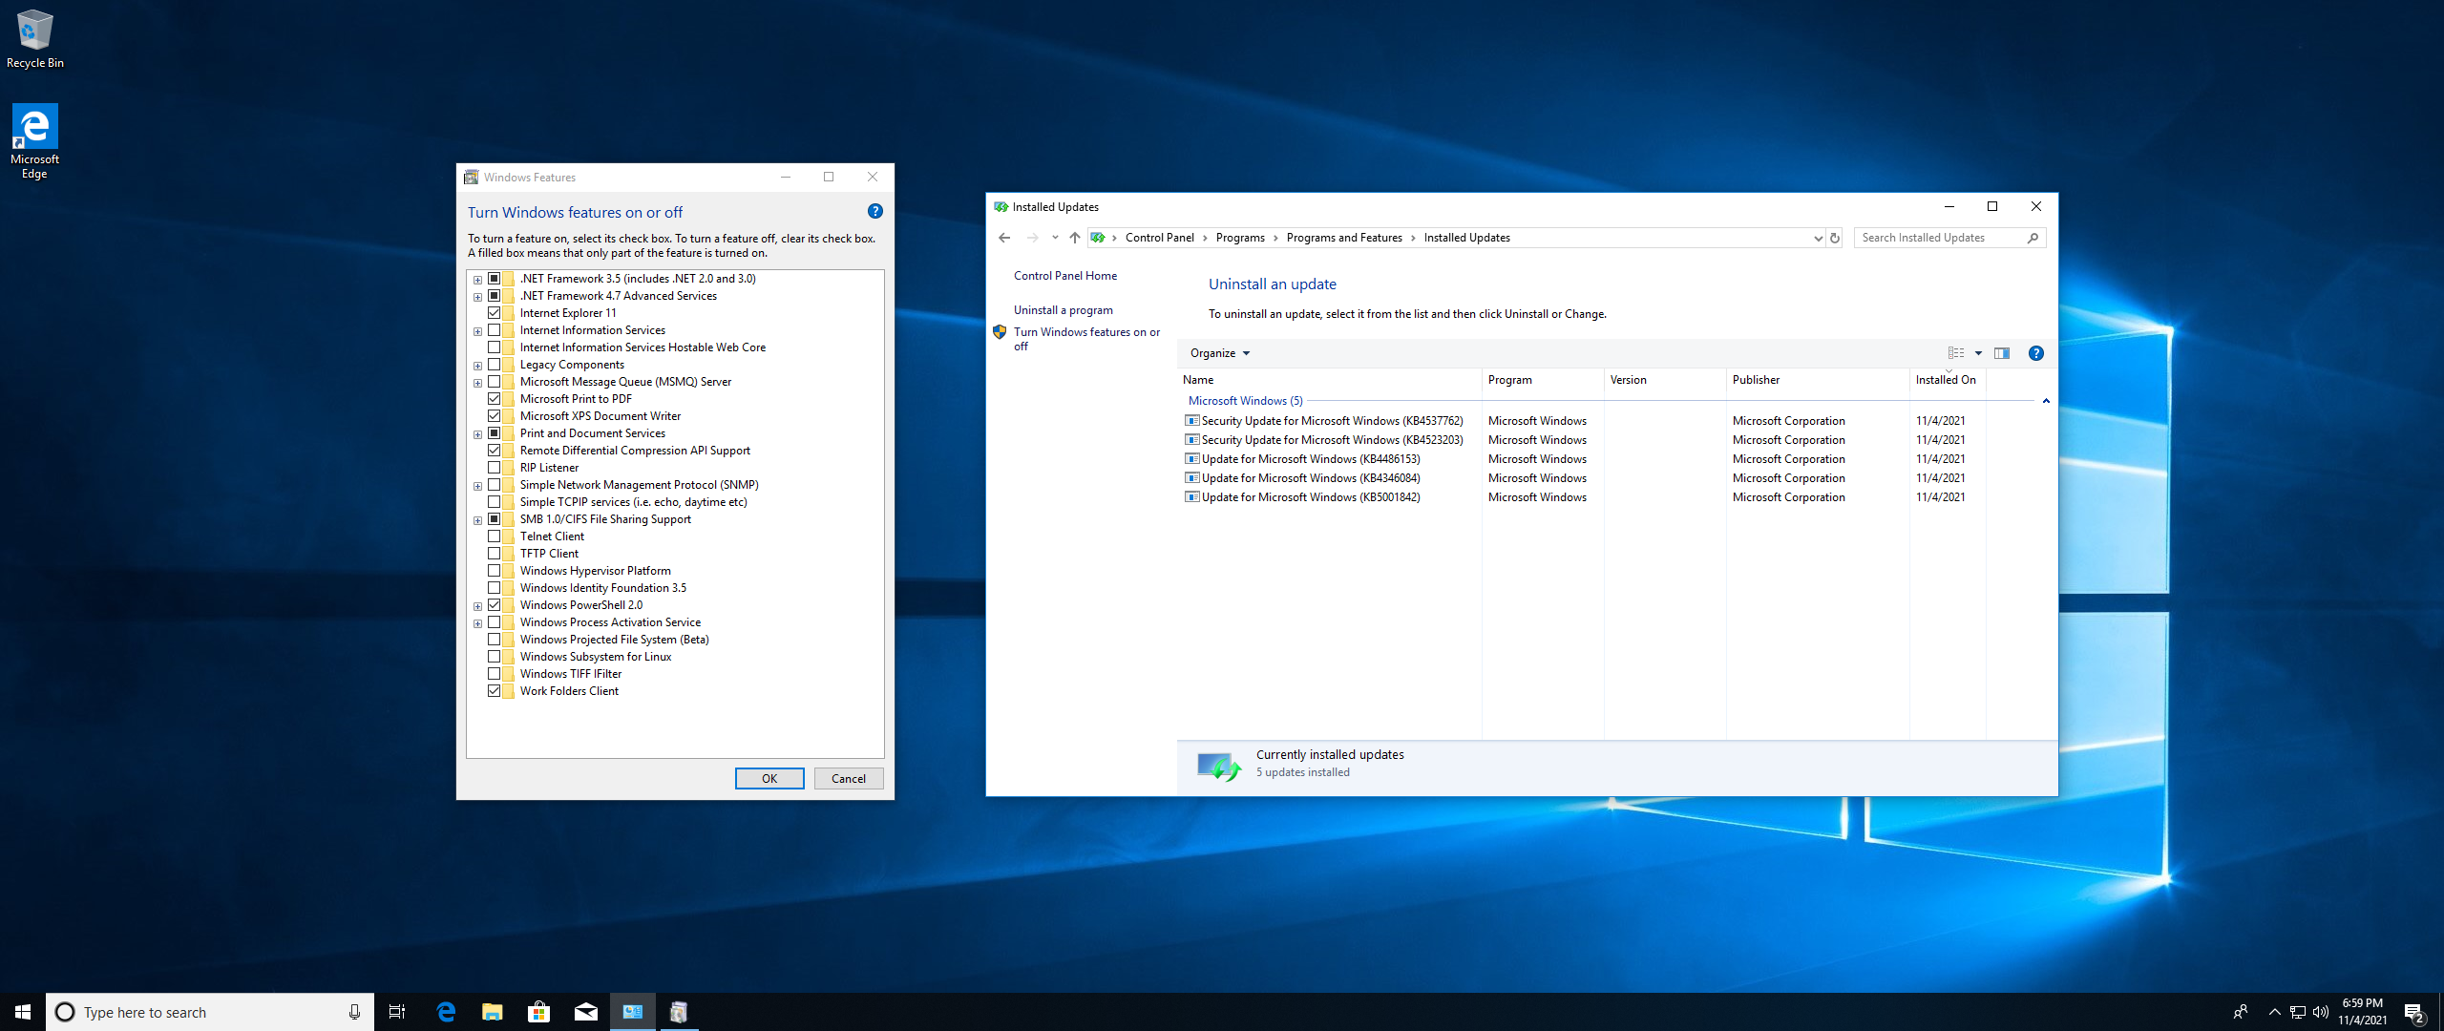Viewport: 2444px width, 1031px height.
Task: Enable Internet Information Services checkbox
Action: coord(495,330)
